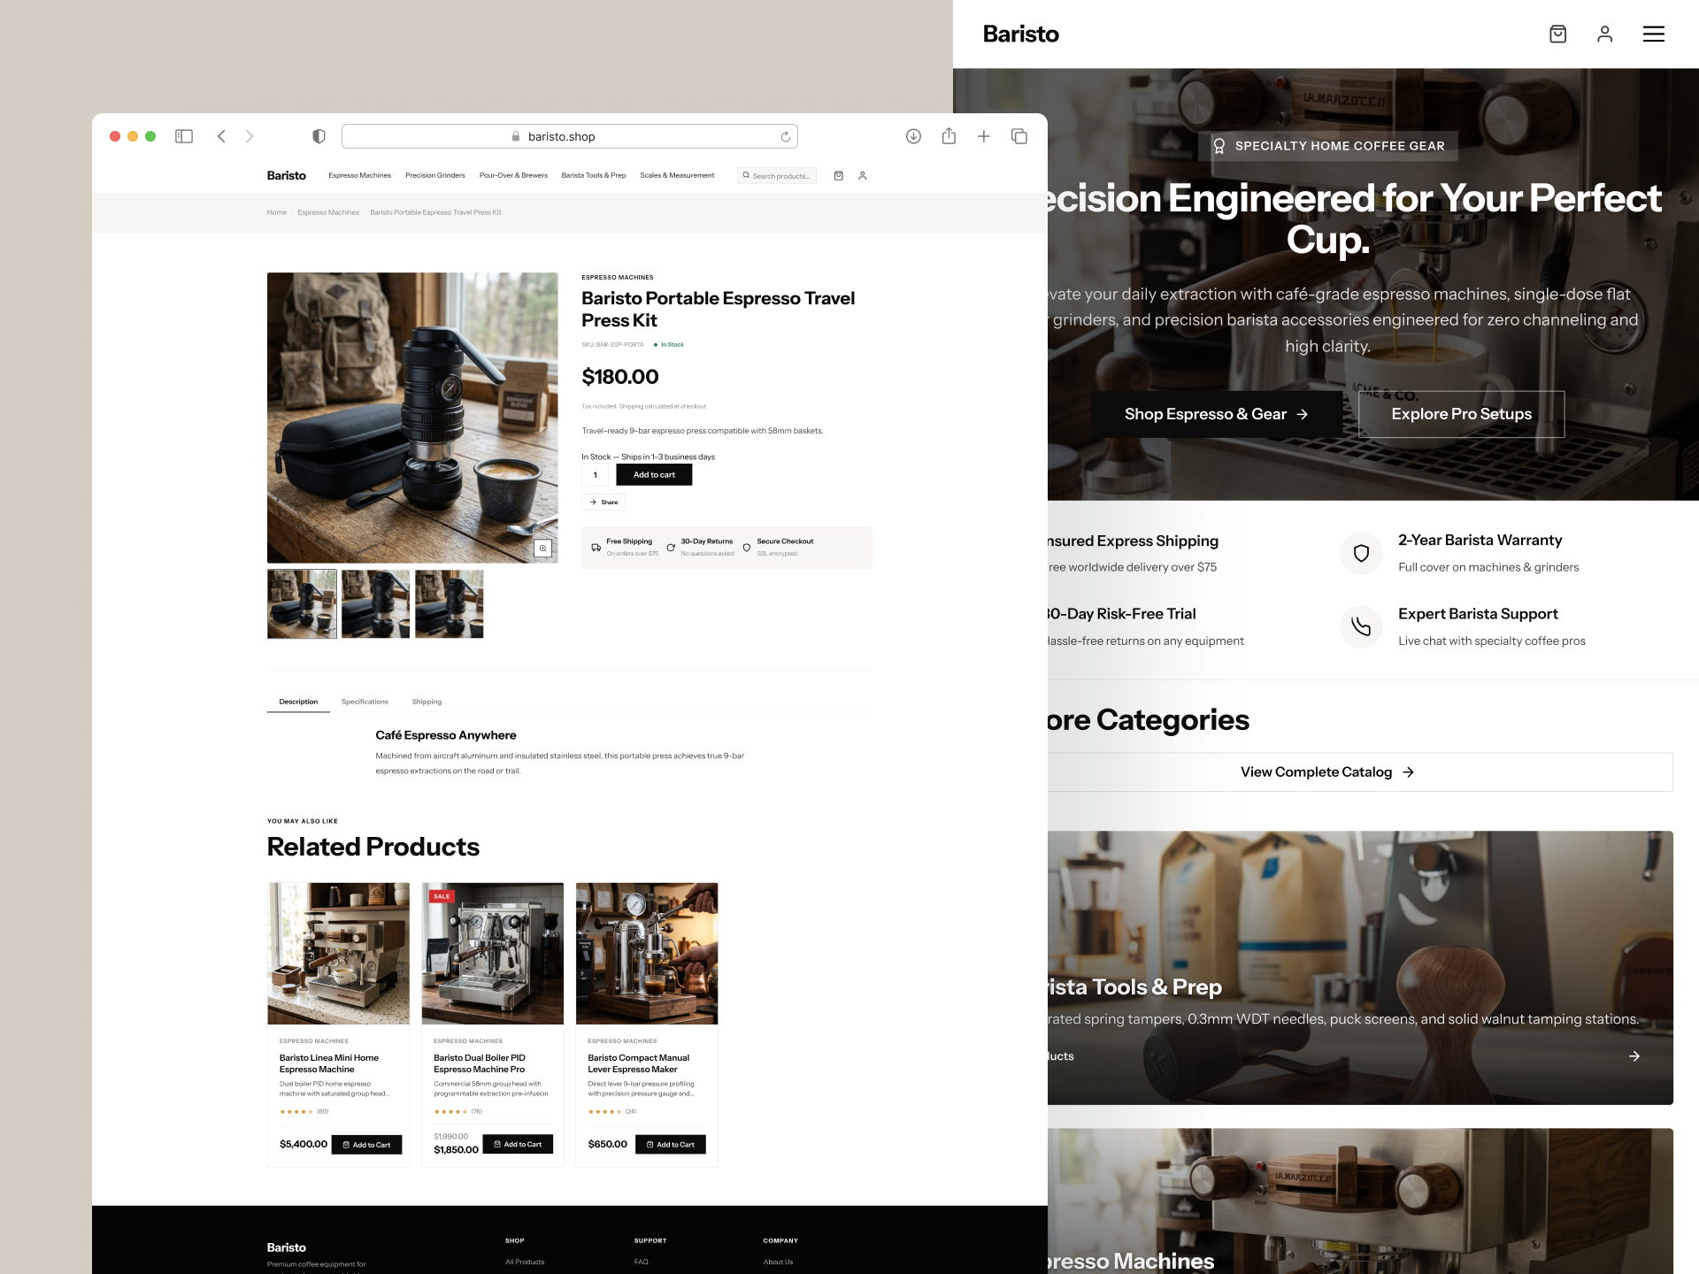Click All Products footer link

525,1262
